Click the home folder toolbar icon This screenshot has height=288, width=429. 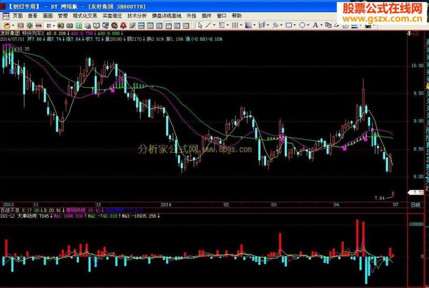[6, 26]
